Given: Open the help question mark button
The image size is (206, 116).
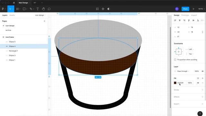Looking at the screenshot, I should pyautogui.click(x=200, y=114).
